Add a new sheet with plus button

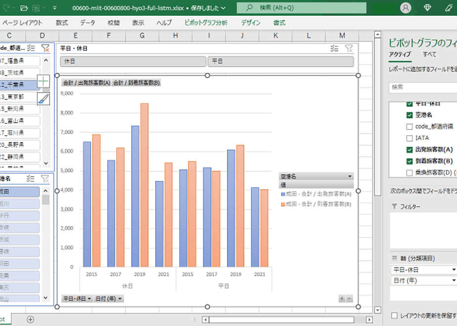[x=30, y=320]
